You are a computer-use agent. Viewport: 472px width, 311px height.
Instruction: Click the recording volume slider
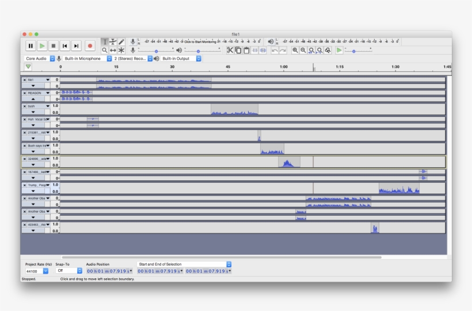(x=156, y=50)
